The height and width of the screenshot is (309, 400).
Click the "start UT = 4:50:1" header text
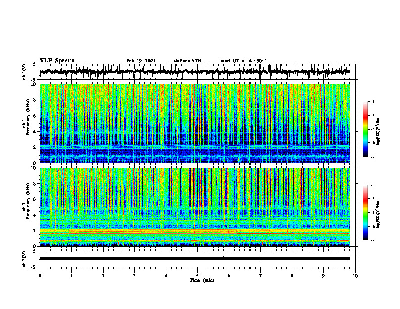(244, 61)
